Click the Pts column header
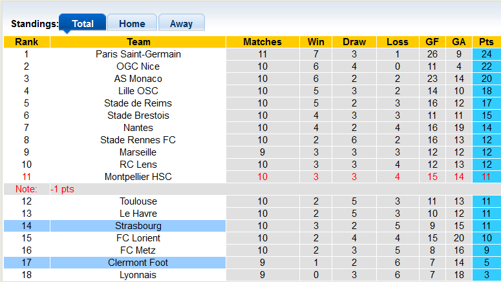The height and width of the screenshot is (282, 501). 486,42
